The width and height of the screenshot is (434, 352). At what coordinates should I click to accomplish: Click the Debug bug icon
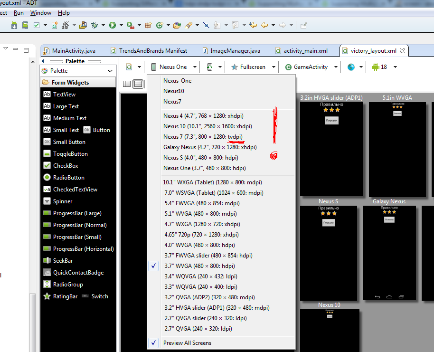coord(94,26)
